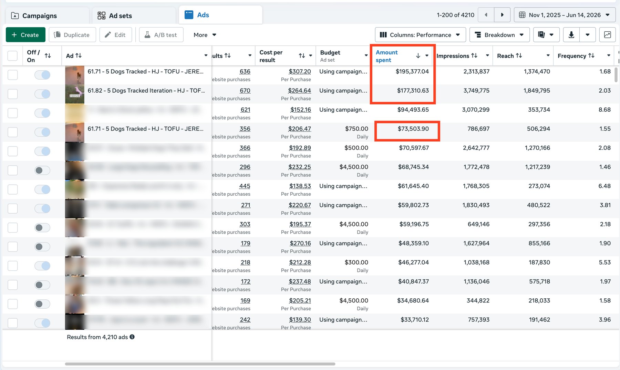Open reports icon dropdown arrow
620x370 pixels.
(551, 35)
